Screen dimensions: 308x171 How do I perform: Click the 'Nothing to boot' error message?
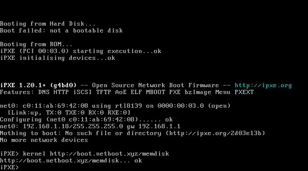[x=132, y=133]
